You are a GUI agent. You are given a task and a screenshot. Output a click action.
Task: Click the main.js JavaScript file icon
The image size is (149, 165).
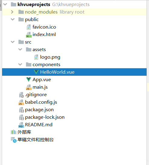click(29, 87)
